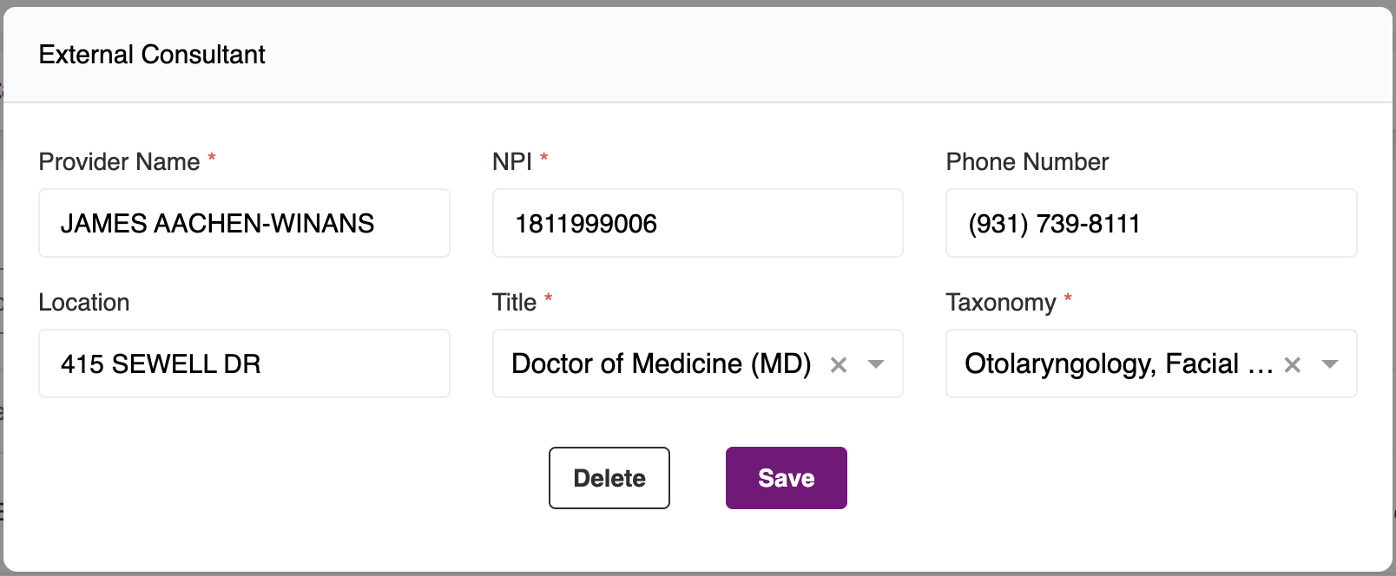Expand the Title dropdown arrow
Image resolution: width=1396 pixels, height=576 pixels.
pos(876,364)
